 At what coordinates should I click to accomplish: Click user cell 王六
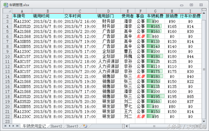128,111
